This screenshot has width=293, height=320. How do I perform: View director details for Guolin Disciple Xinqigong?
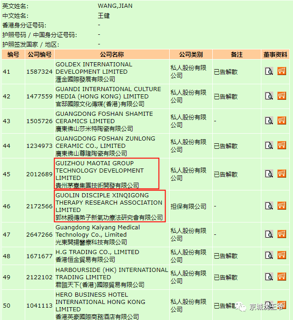[x=269, y=206]
